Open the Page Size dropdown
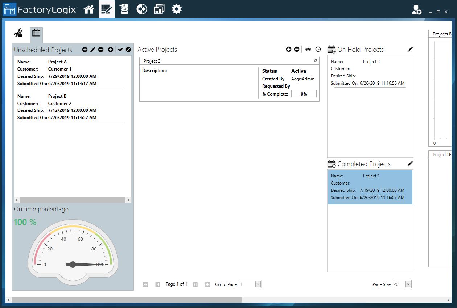 [408, 284]
